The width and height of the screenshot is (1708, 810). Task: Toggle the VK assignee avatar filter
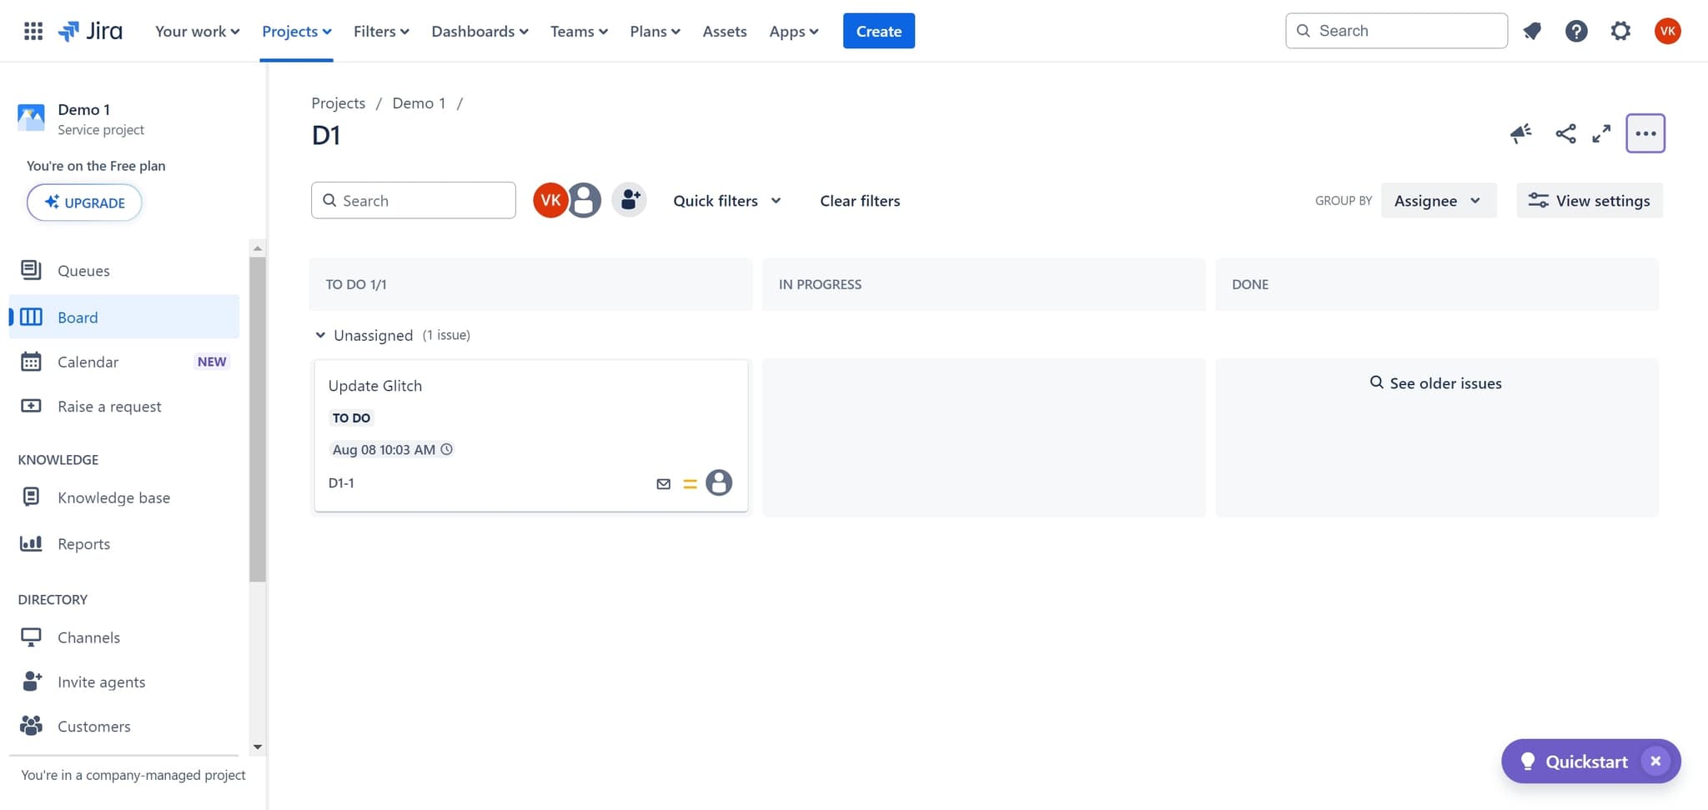click(x=550, y=200)
